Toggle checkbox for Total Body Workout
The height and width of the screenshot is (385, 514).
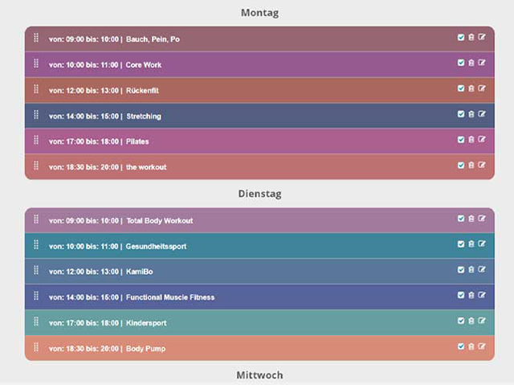click(461, 219)
